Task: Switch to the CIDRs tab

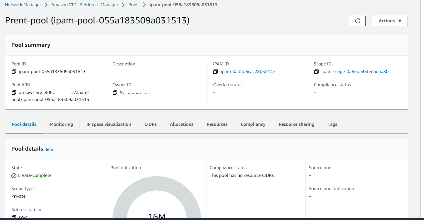Action: pos(150,124)
